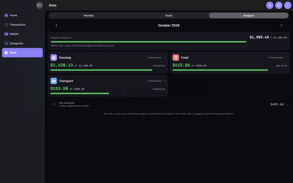Screen dimensions: 293x183
Task: Click the '$1,420.13' Housing spent amount
Action: pos(62,65)
